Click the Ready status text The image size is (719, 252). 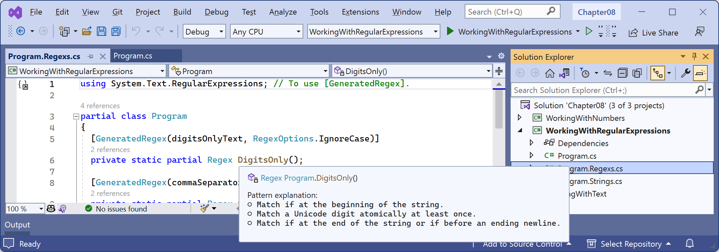[x=30, y=244]
